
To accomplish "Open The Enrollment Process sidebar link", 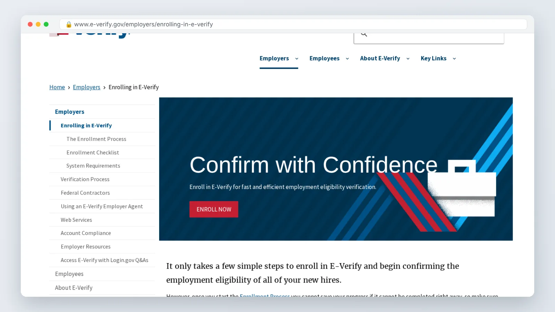I will tap(96, 139).
